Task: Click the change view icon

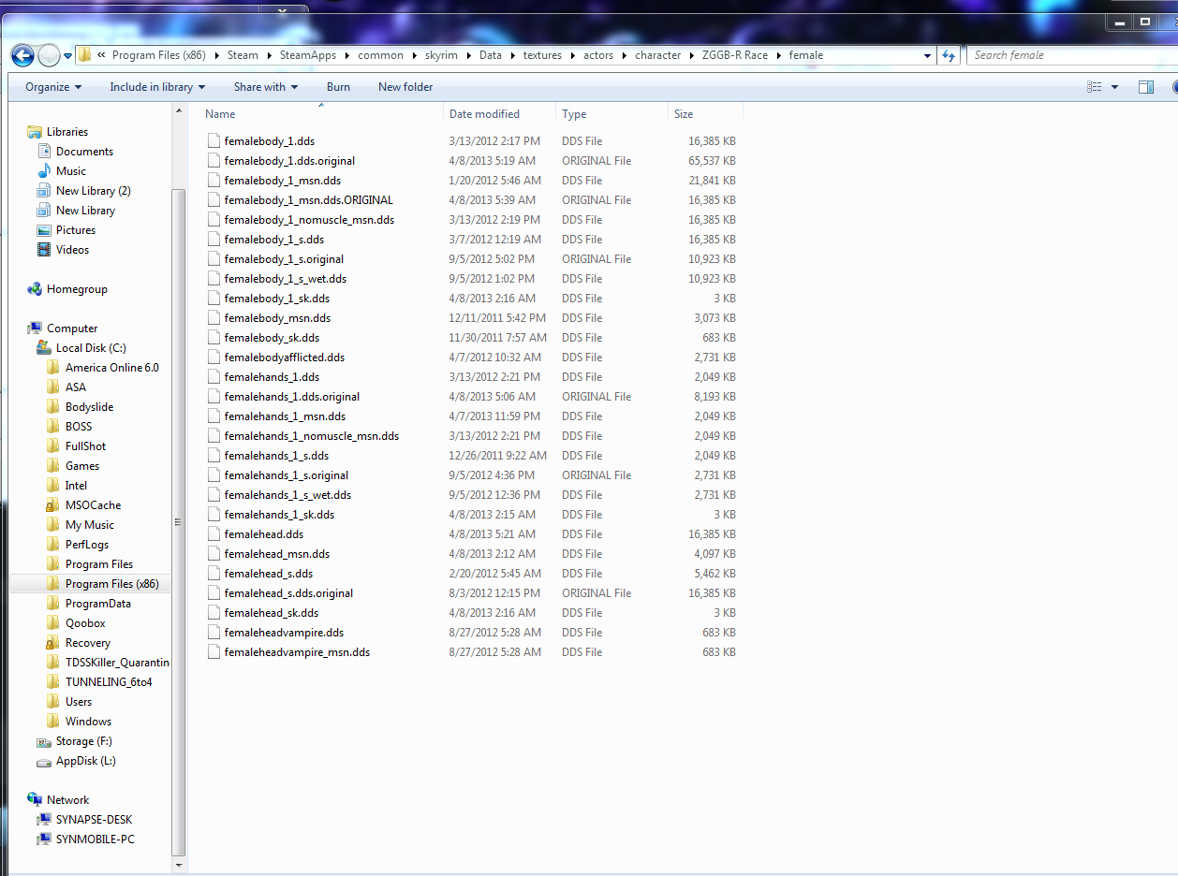Action: point(1095,87)
